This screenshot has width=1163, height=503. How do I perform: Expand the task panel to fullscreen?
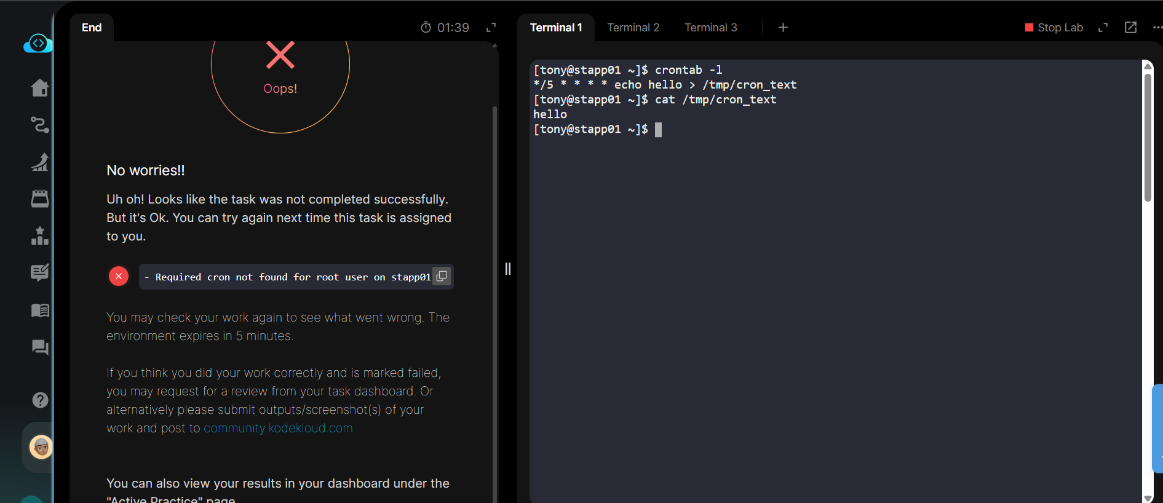click(x=491, y=28)
